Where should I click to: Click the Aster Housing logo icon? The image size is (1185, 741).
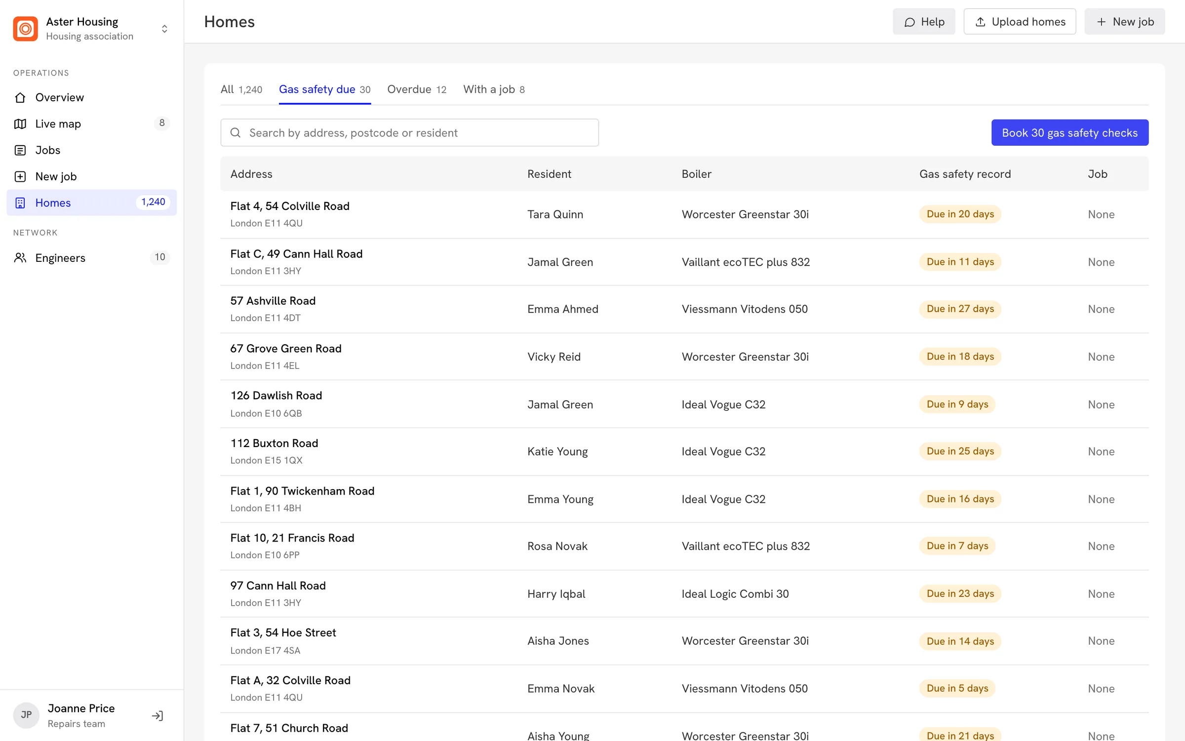click(25, 29)
